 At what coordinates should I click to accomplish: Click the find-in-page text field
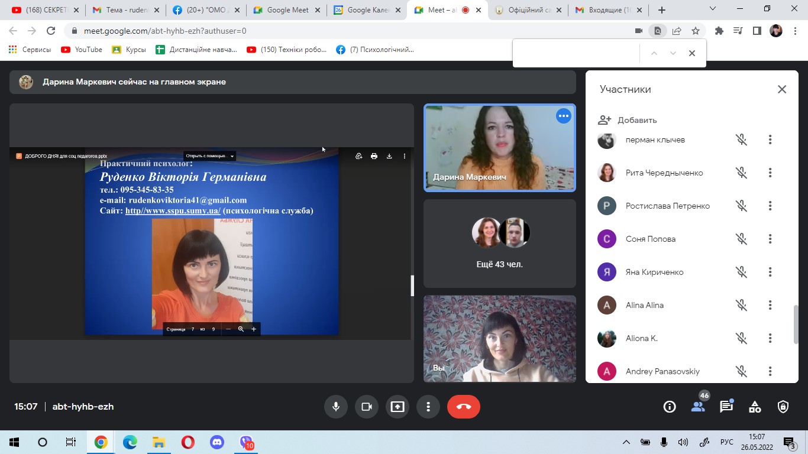click(577, 53)
